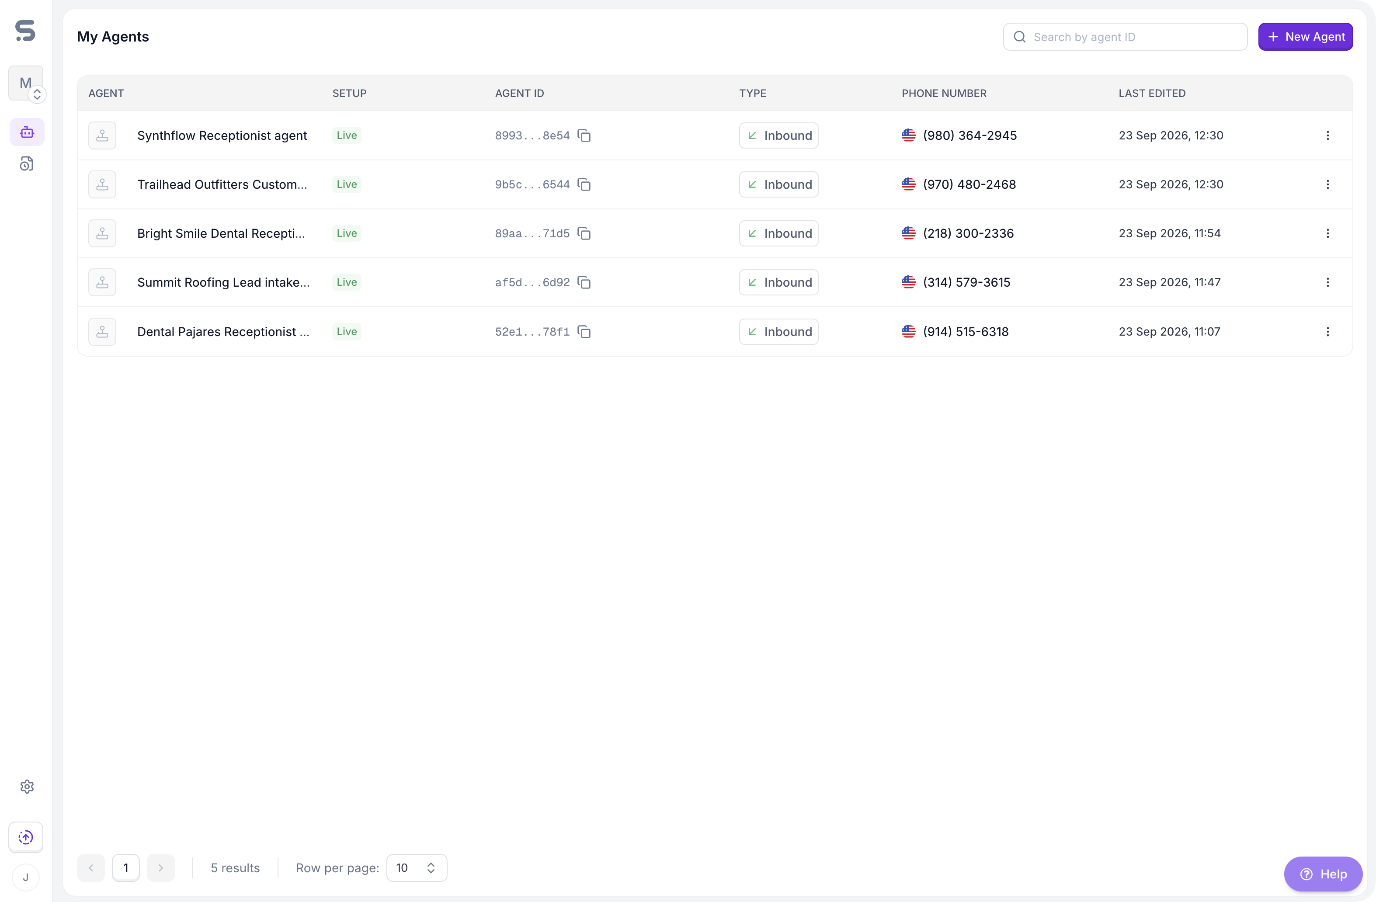Copy agent ID 52e1...78f1
The image size is (1376, 902).
coord(584,332)
